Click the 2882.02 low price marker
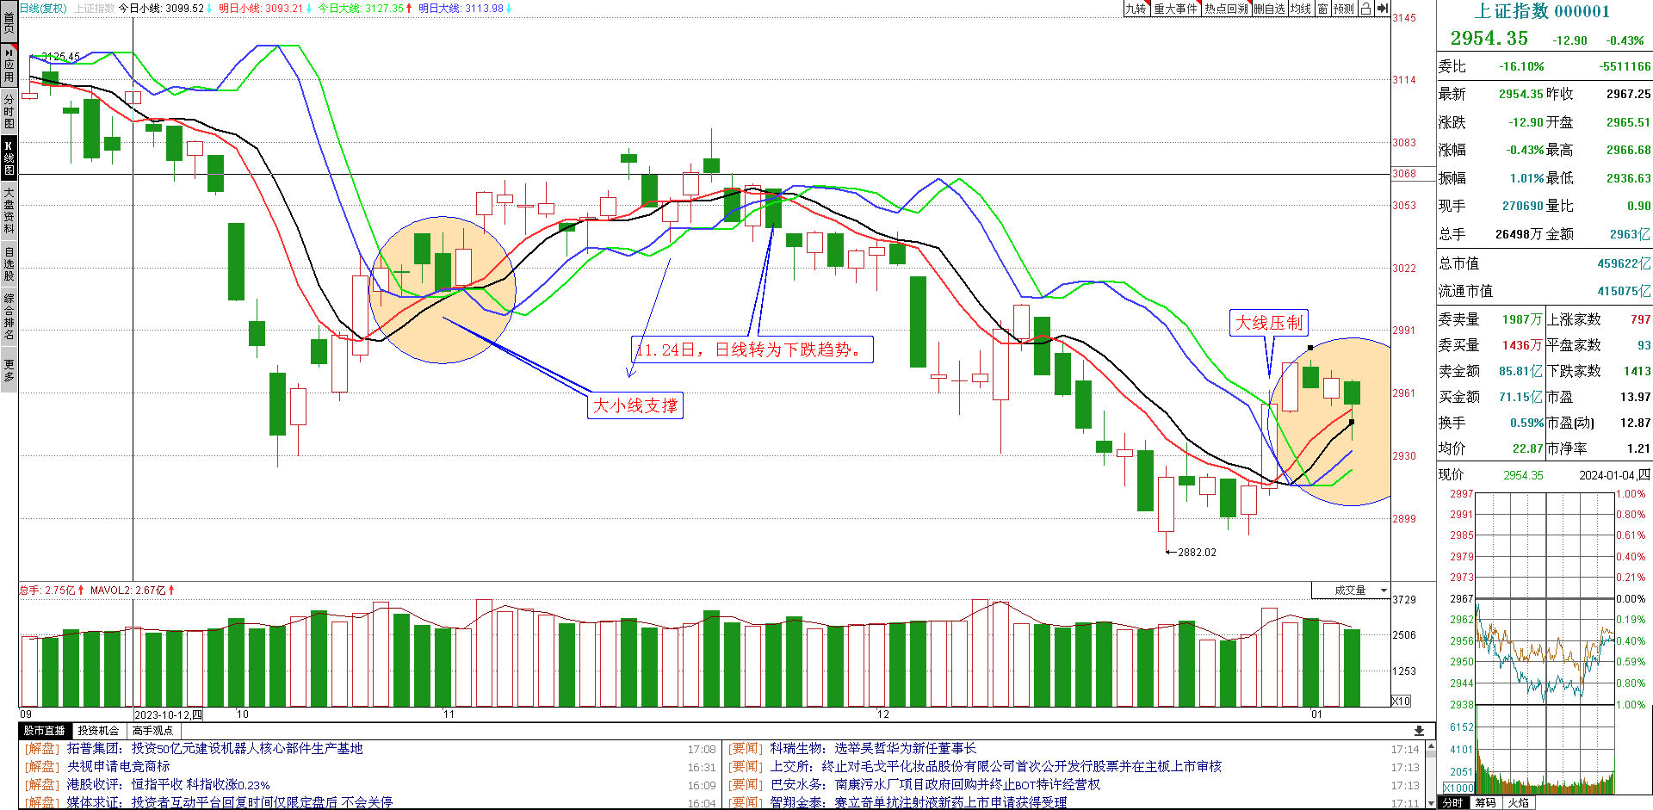Screen dimensions: 1653x810 point(1197,553)
